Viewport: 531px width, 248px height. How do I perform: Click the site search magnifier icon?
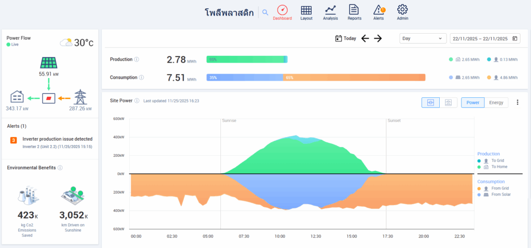[265, 12]
